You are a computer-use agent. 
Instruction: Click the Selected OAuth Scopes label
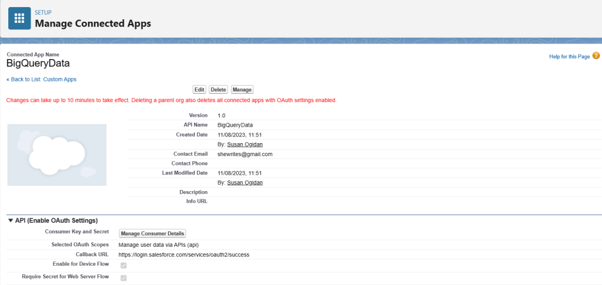pyautogui.click(x=80, y=245)
